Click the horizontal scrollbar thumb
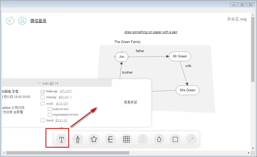The width and height of the screenshot is (257, 157). 68,153
